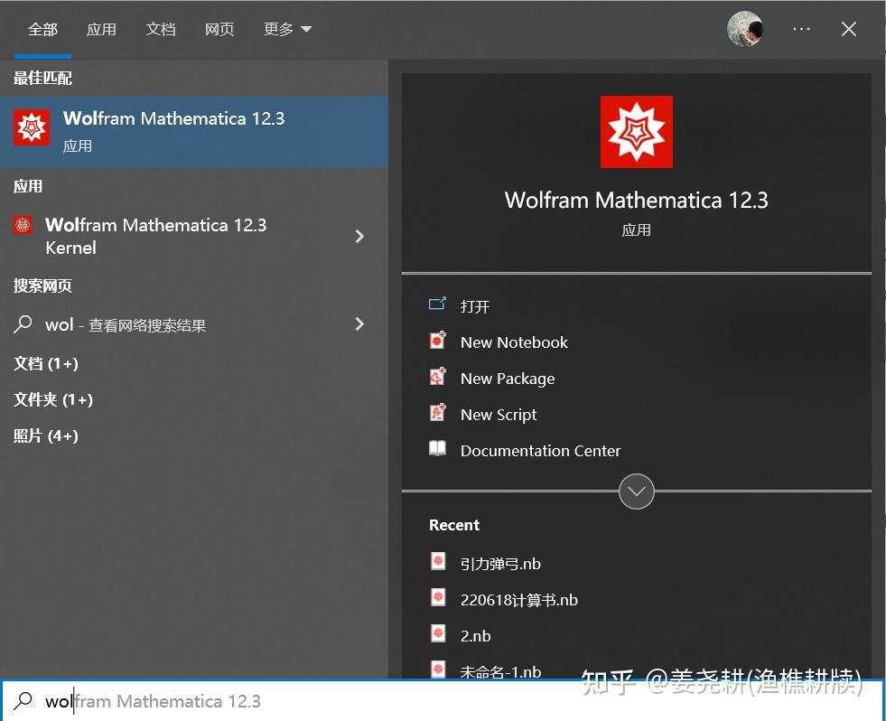The image size is (886, 721).
Task: Click the large Mathematica logo in preview
Action: [x=636, y=132]
